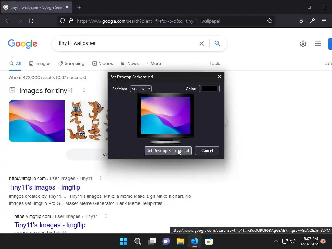Open a new tab with the plus icon
The width and height of the screenshot is (332, 249).
[79, 7]
